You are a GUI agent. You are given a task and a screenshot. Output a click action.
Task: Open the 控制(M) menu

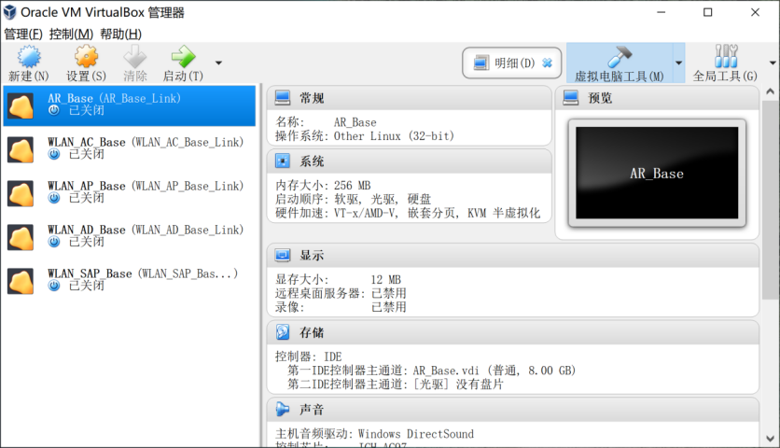tap(71, 34)
